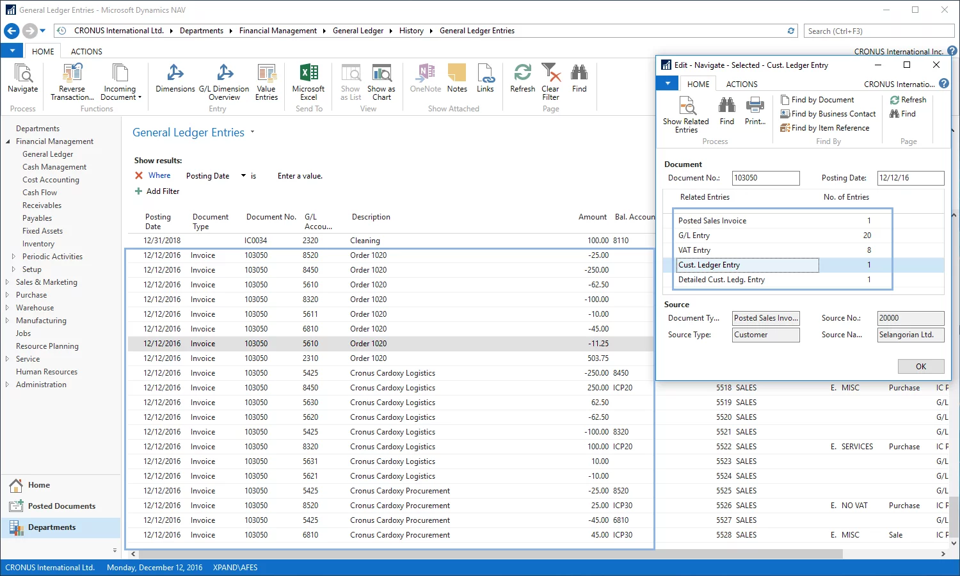The height and width of the screenshot is (576, 960).
Task: Expand Periodic Activities in navigation pane
Action: tap(13, 257)
